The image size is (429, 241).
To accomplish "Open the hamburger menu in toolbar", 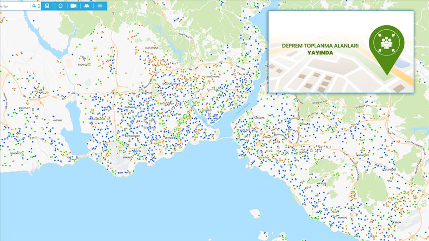I will pyautogui.click(x=100, y=6).
